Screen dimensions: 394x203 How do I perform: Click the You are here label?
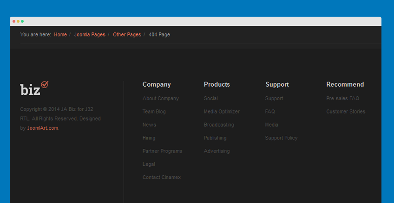point(36,35)
